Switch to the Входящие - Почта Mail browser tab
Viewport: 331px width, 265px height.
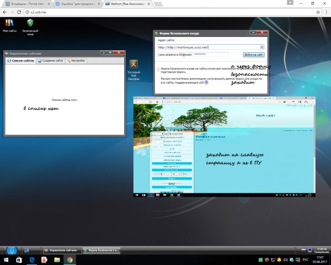(28, 4)
